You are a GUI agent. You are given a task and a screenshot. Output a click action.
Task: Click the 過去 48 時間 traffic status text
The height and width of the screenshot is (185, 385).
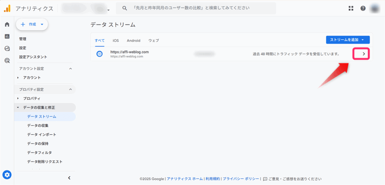pos(296,54)
